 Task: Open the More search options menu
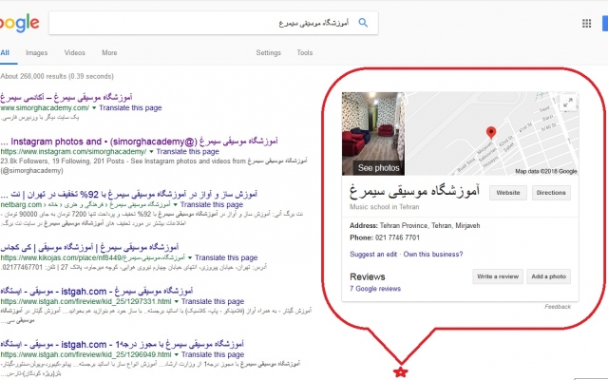coord(109,53)
